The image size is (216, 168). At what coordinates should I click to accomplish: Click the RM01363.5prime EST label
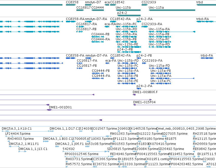point(123,134)
